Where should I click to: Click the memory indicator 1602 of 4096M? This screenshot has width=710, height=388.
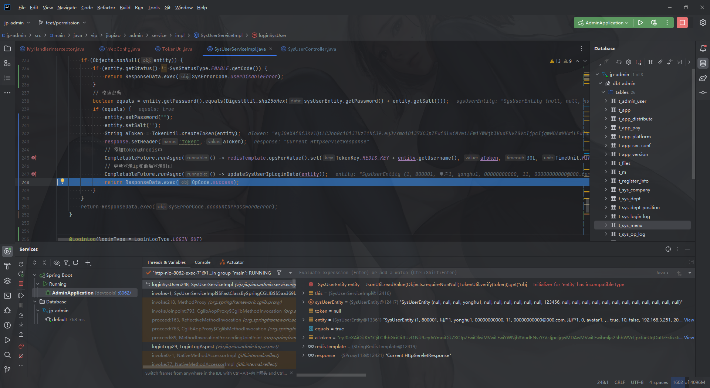pyautogui.click(x=689, y=382)
